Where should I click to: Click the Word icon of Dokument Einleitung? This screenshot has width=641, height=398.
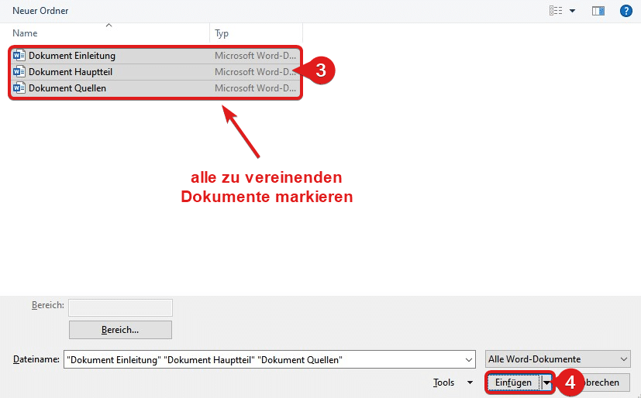click(x=19, y=56)
